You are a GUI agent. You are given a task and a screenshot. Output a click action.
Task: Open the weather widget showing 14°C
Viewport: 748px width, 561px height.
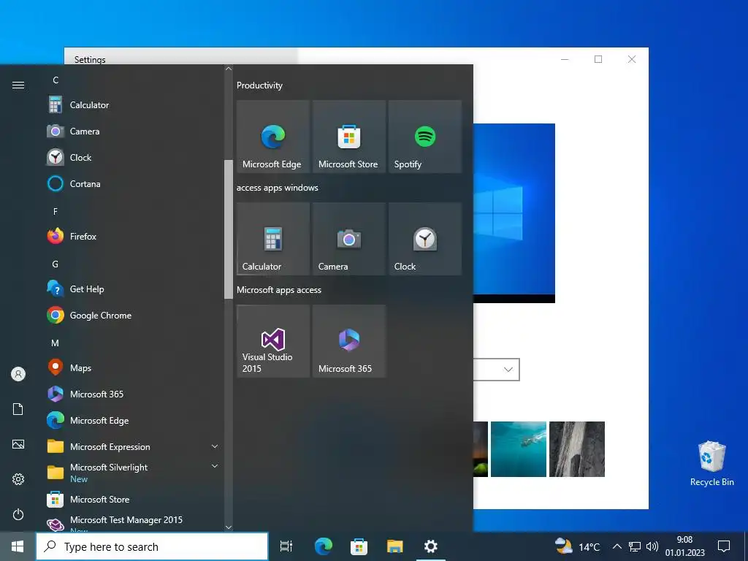[578, 546]
